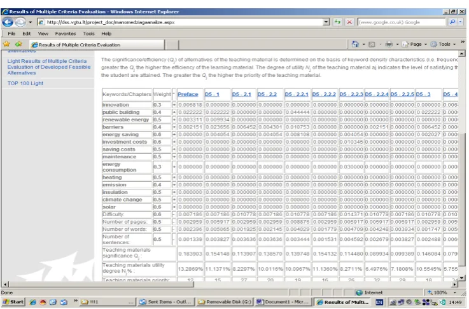Click the 'innovation' keyword cell
The image size is (469, 309).
[127, 105]
